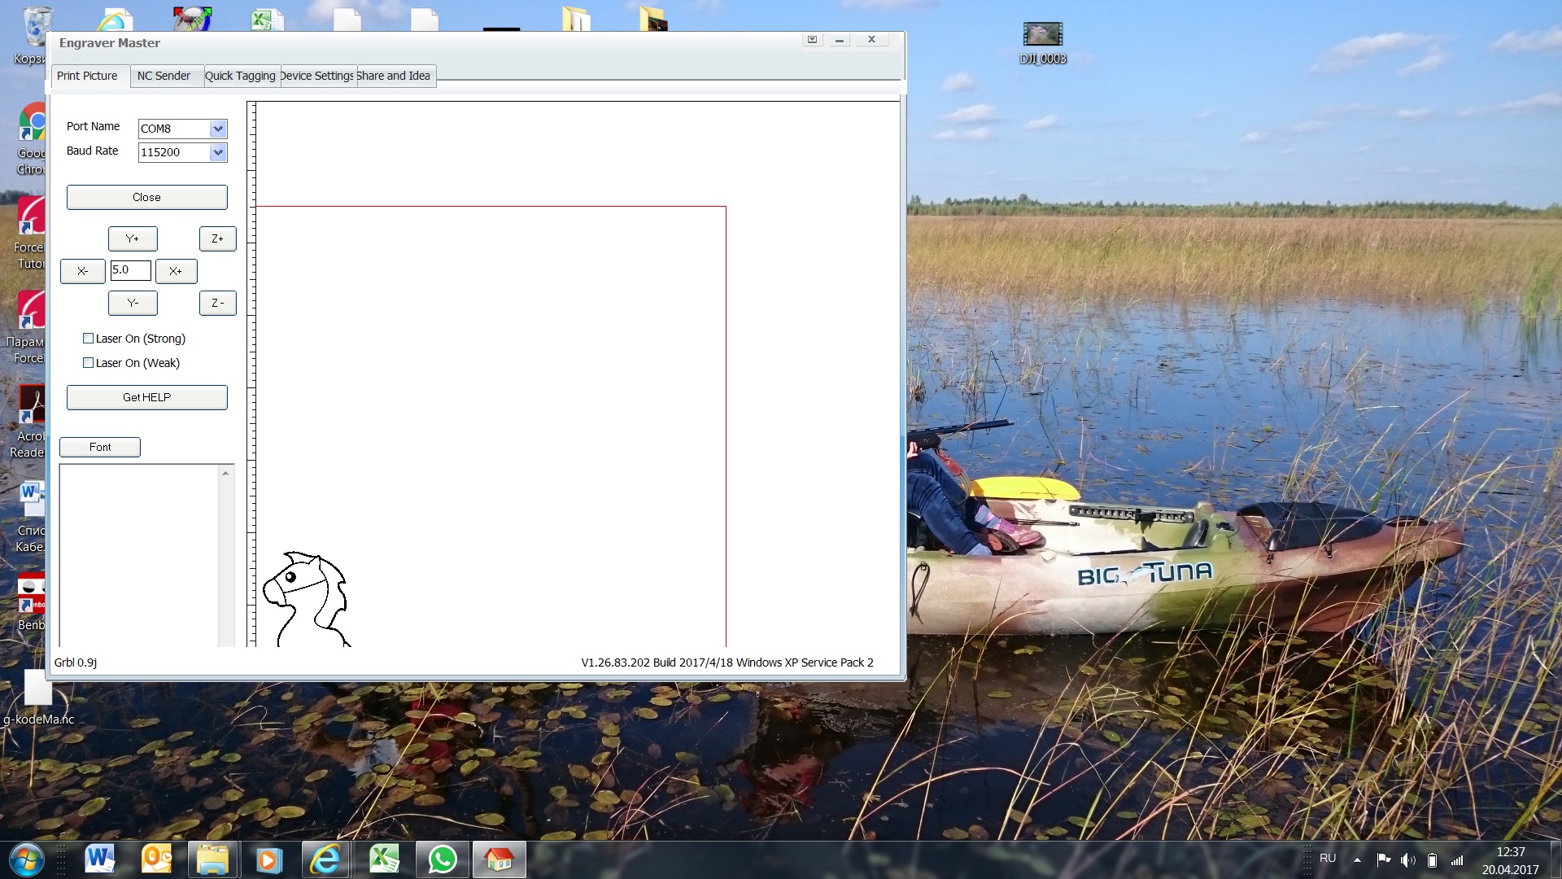Open Microsoft Word from the taskbar
The image size is (1562, 879).
(99, 859)
